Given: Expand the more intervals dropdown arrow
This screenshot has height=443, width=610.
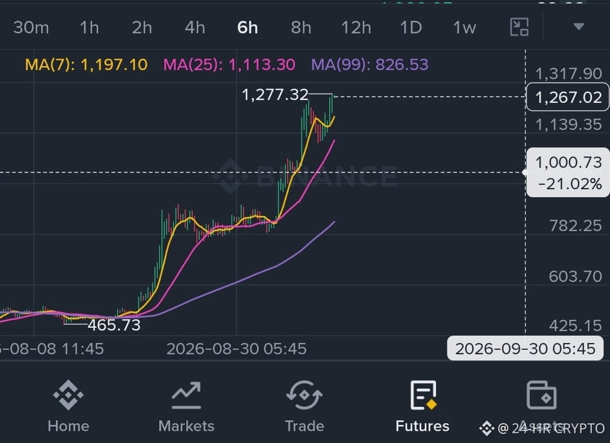Looking at the screenshot, I should click(579, 27).
